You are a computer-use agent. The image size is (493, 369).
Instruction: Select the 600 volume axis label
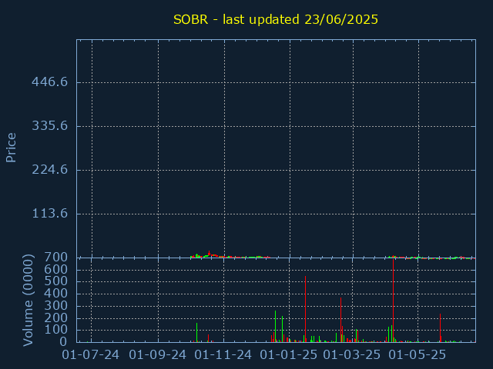point(55,269)
